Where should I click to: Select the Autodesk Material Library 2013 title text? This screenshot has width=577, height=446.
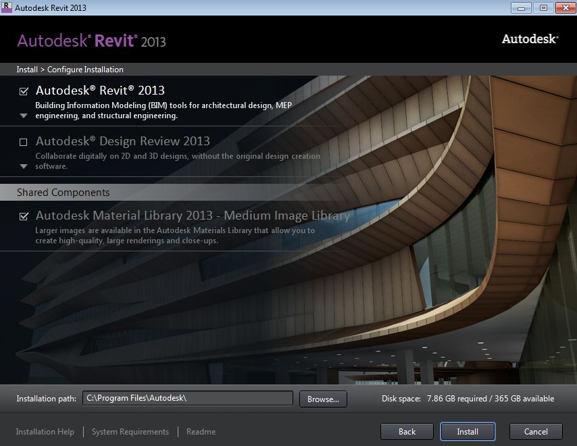[194, 215]
